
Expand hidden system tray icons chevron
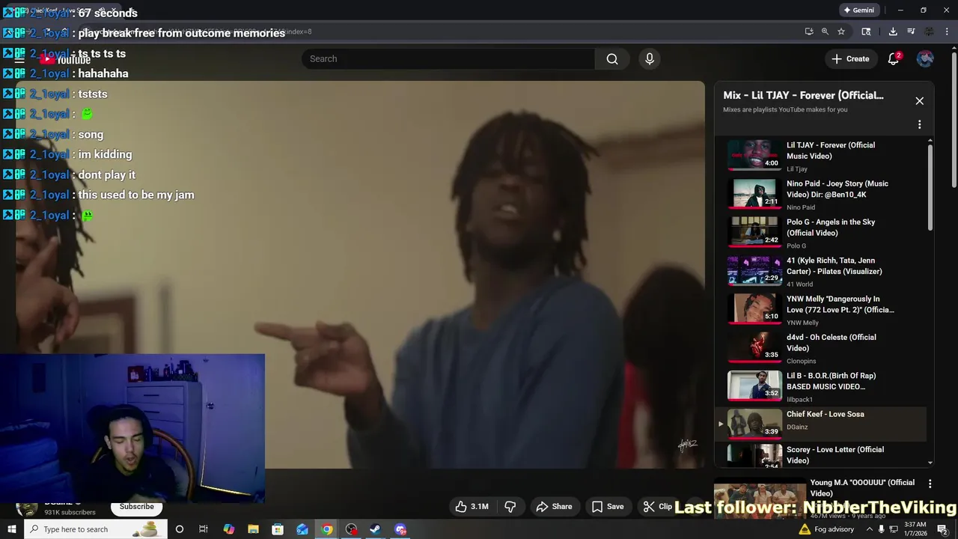click(x=869, y=529)
